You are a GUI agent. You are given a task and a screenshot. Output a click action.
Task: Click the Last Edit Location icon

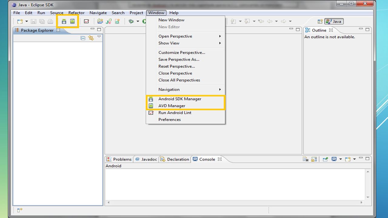(261, 21)
